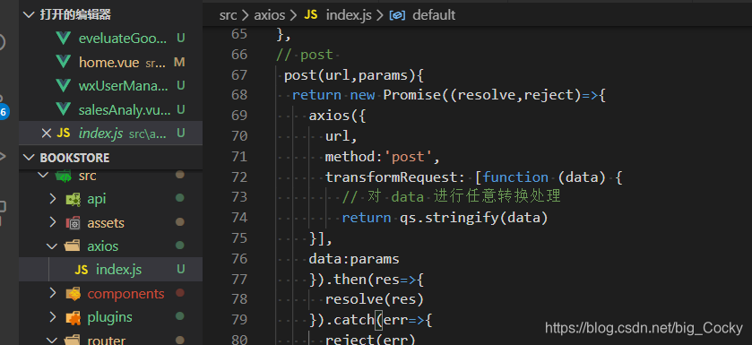Select the plugins folder label
752x345 pixels.
[110, 317]
